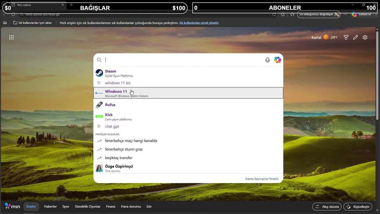Switch to the Finans tab
The height and width of the screenshot is (214, 380).
point(111,207)
